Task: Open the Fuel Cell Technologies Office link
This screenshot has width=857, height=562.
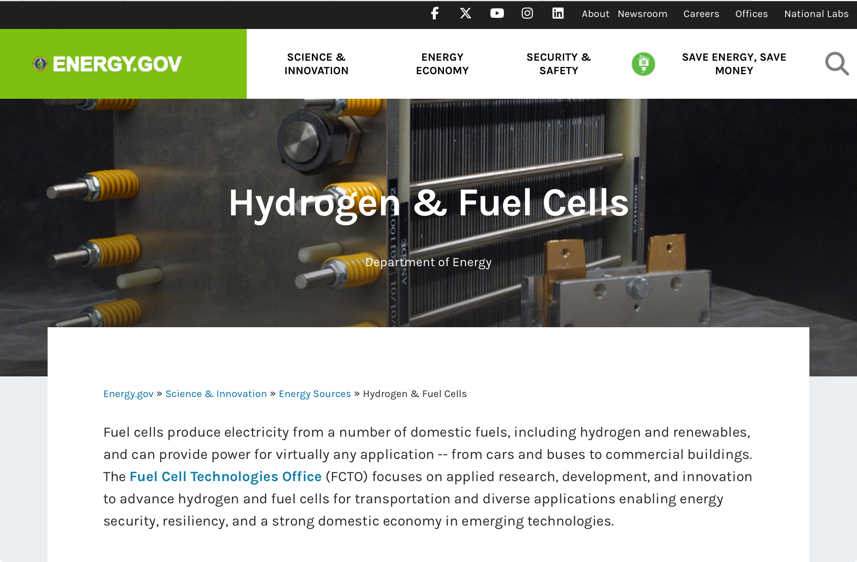Action: [225, 476]
